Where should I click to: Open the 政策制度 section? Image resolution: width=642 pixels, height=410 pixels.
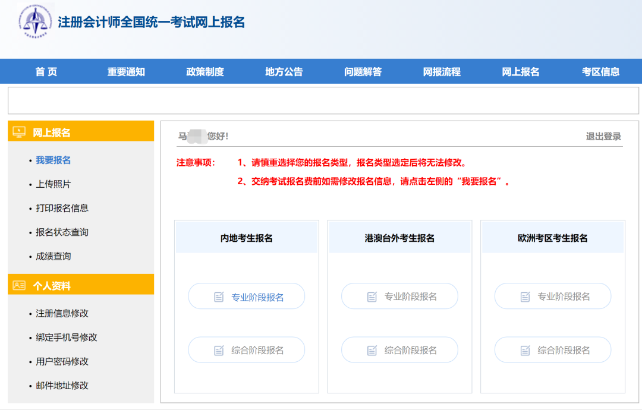(204, 71)
